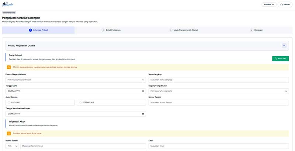Click the All Indonesia logo
The image size is (295, 151).
click(7, 4)
